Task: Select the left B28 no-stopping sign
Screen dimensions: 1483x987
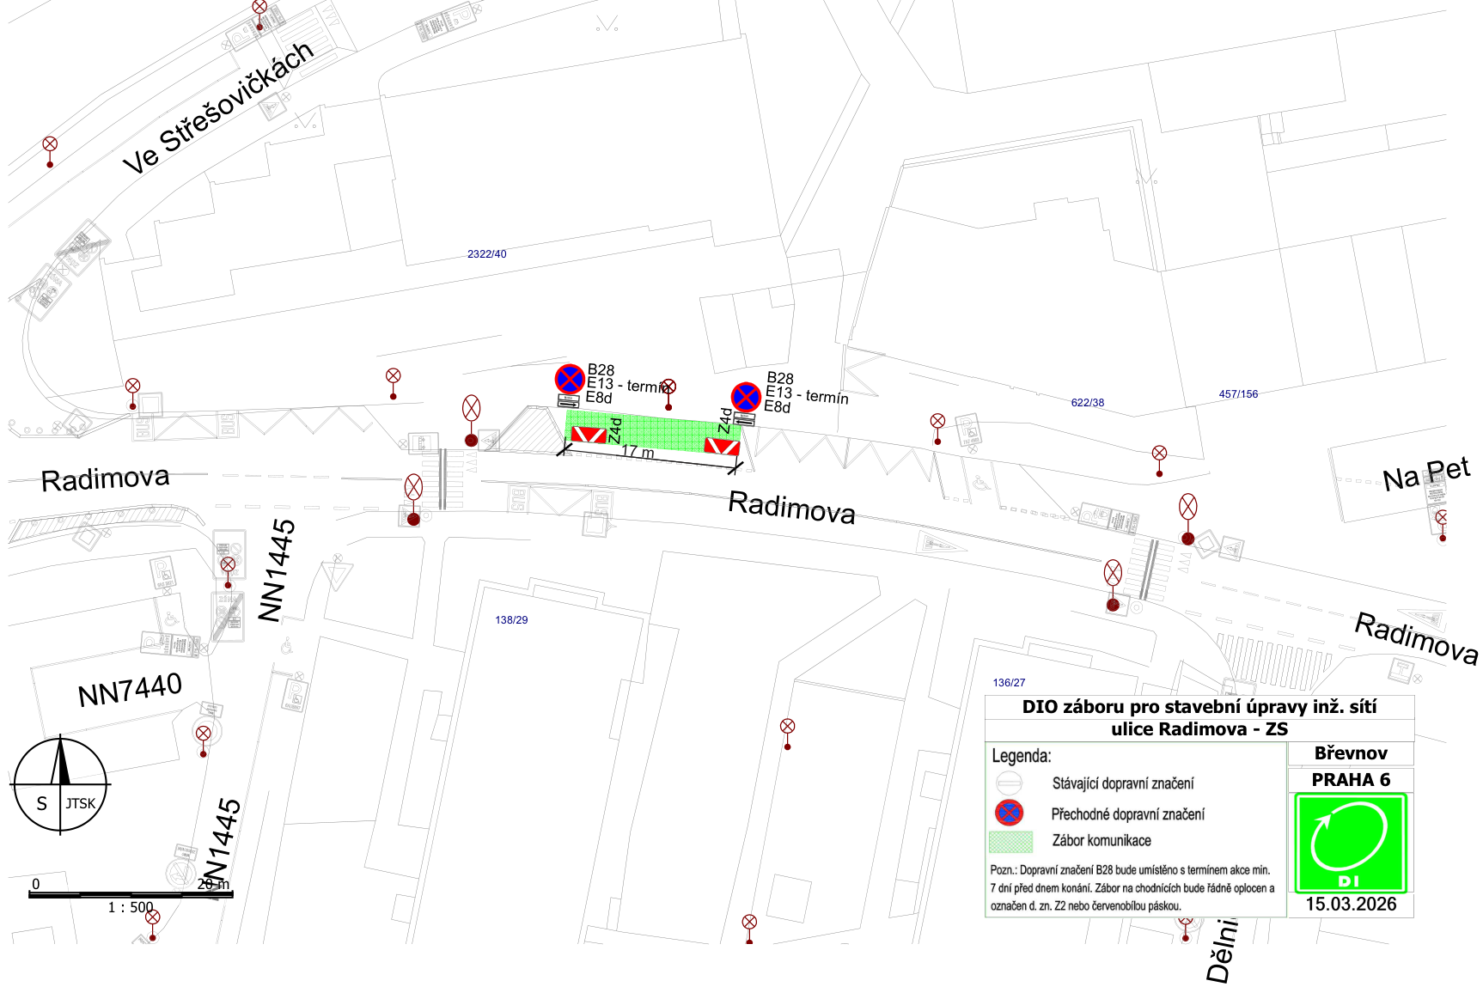Action: pos(570,379)
